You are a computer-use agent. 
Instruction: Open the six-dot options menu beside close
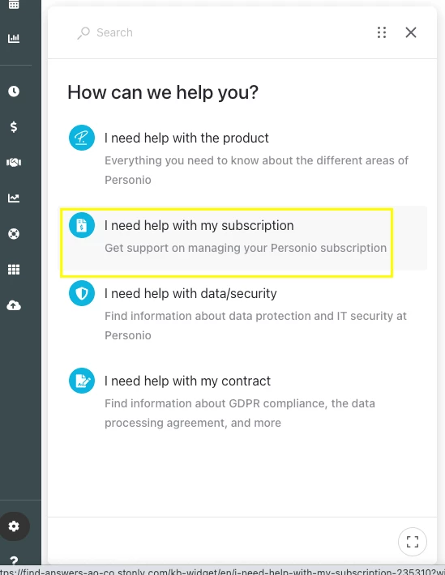click(x=382, y=32)
